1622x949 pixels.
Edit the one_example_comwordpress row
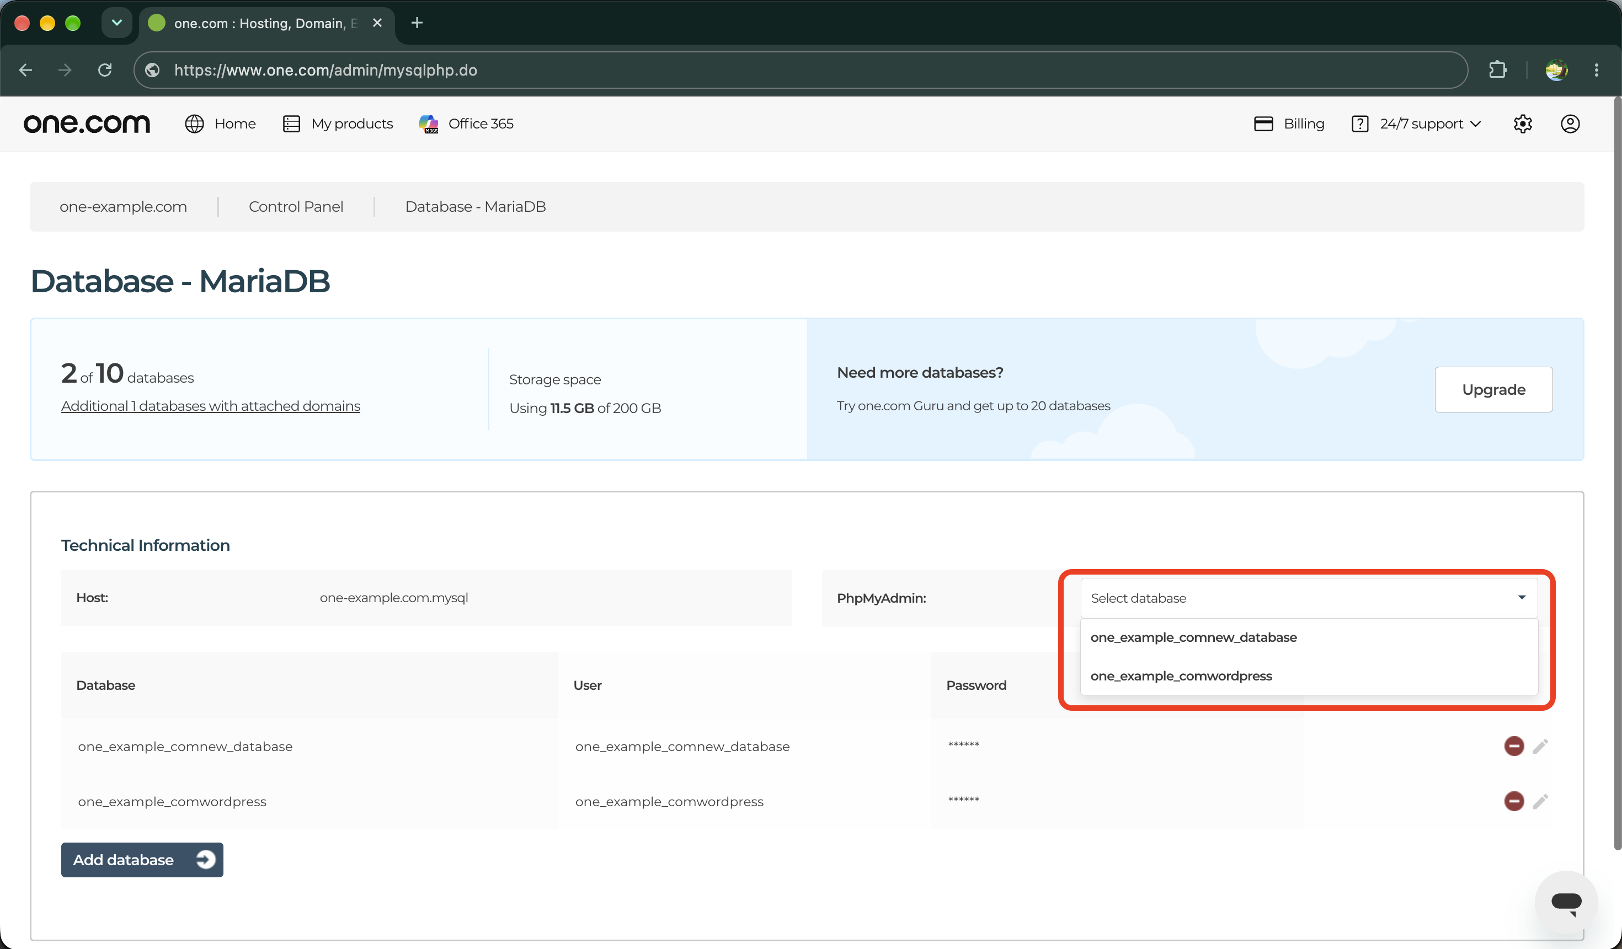tap(1540, 801)
